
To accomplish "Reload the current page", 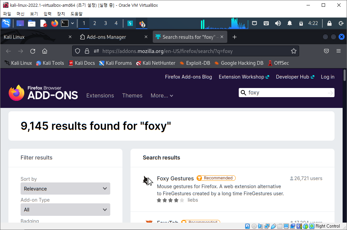I will point(33,51).
